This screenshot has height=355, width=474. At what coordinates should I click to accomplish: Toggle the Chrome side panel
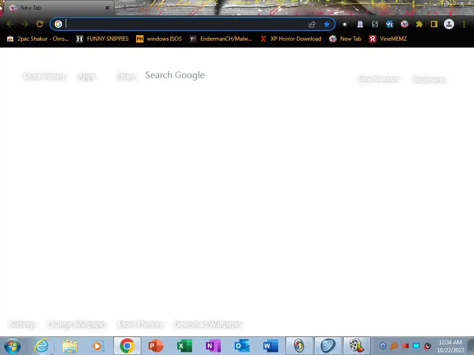pyautogui.click(x=434, y=24)
